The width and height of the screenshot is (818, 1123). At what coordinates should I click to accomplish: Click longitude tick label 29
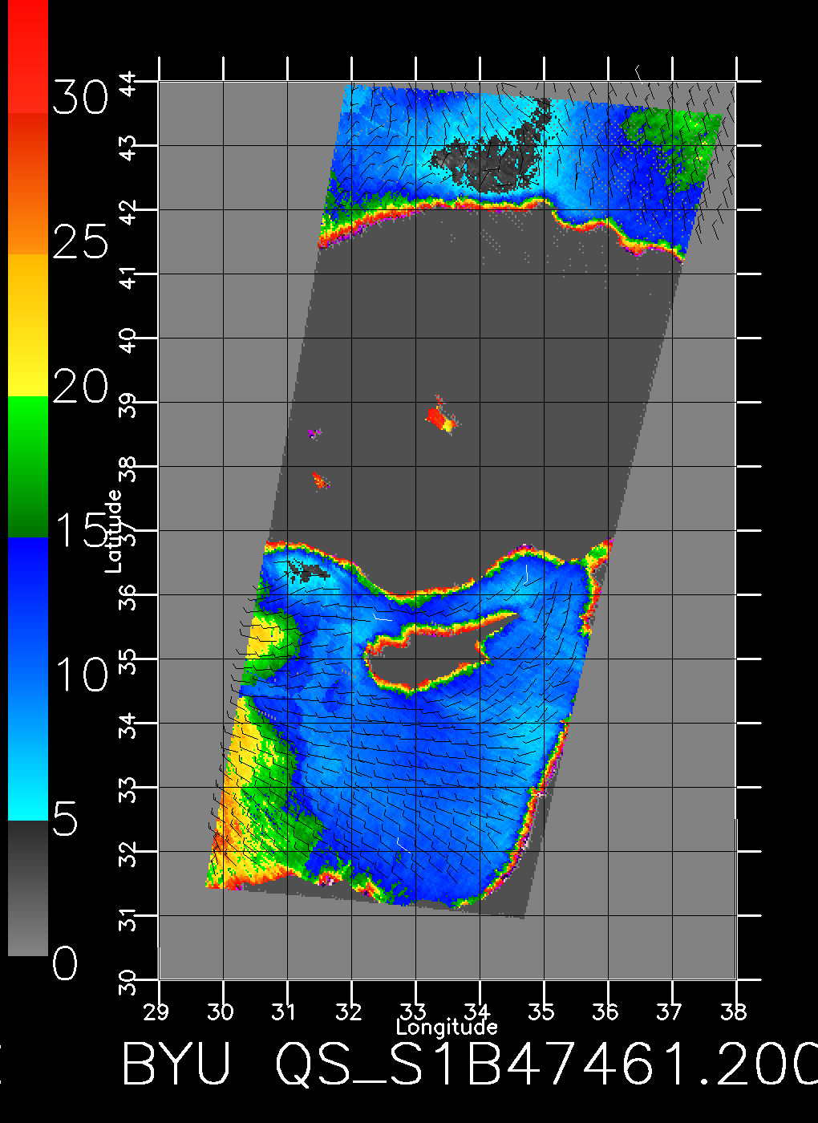pyautogui.click(x=157, y=1012)
